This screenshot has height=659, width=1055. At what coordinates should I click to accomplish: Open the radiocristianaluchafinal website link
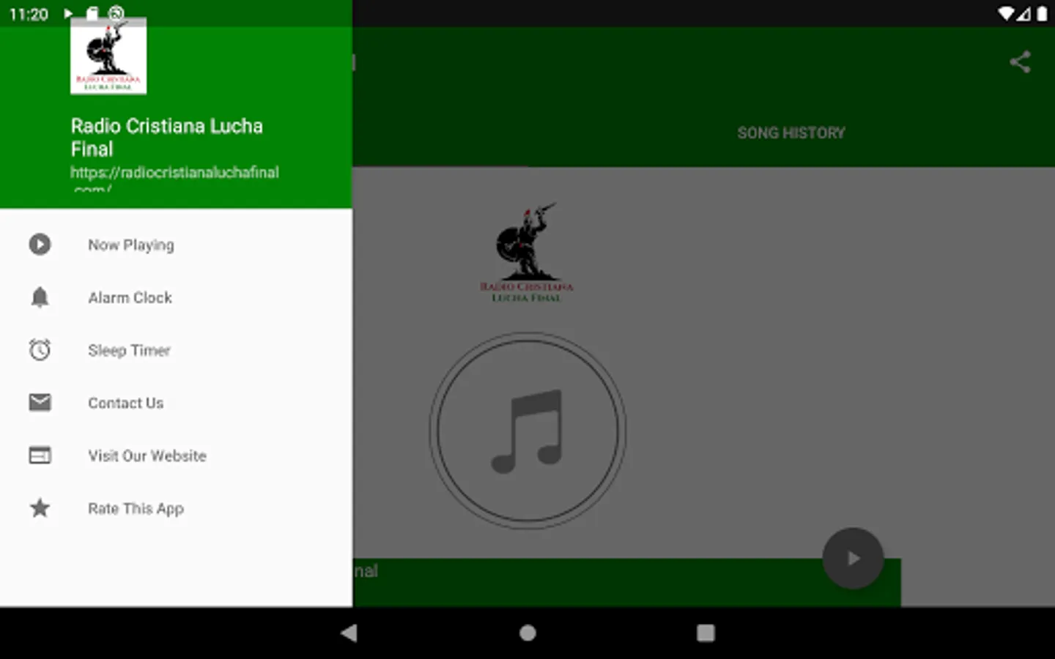point(174,179)
